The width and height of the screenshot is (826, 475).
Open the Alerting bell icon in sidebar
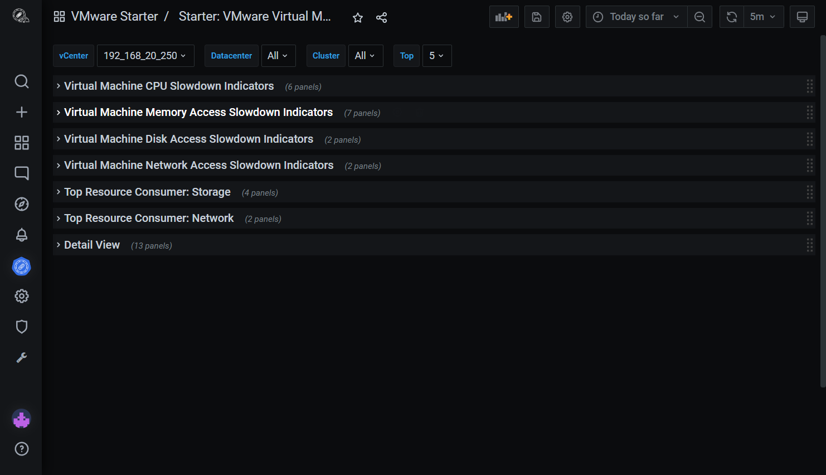pyautogui.click(x=21, y=235)
